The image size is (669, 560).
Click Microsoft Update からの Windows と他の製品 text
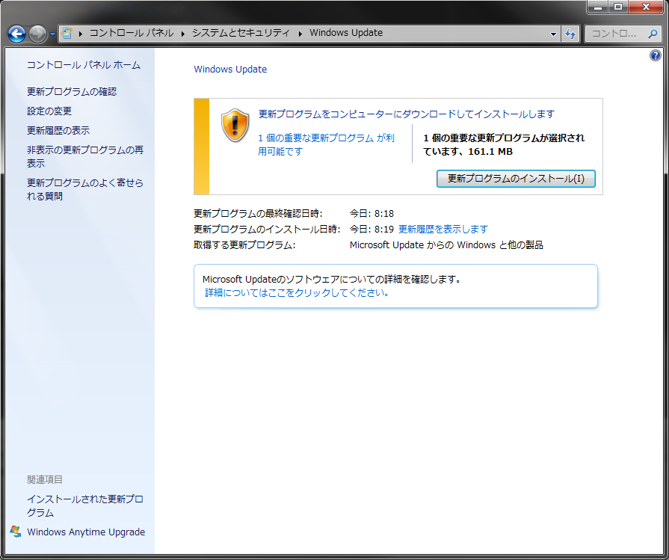tap(446, 245)
